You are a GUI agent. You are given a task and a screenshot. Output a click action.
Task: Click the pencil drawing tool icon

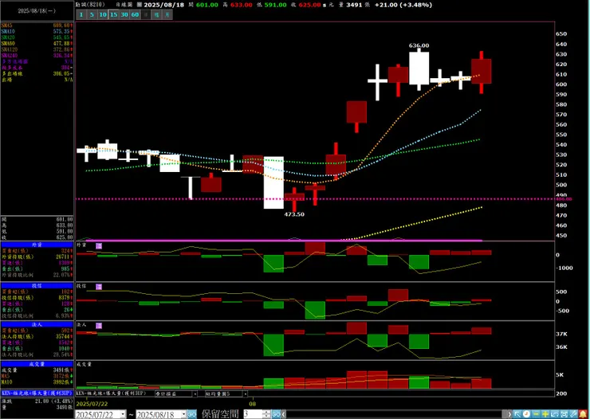(x=573, y=414)
